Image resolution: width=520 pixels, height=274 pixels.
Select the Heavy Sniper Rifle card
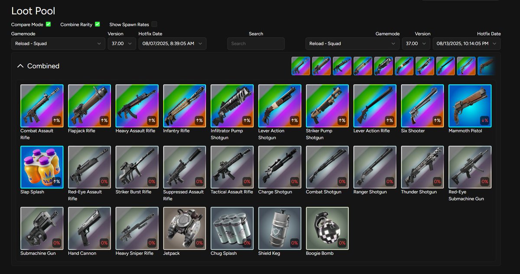tap(137, 228)
